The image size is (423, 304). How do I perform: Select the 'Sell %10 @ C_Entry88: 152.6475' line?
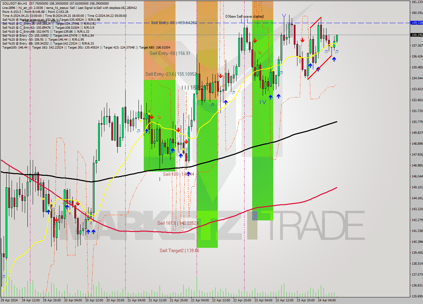click(46, 31)
